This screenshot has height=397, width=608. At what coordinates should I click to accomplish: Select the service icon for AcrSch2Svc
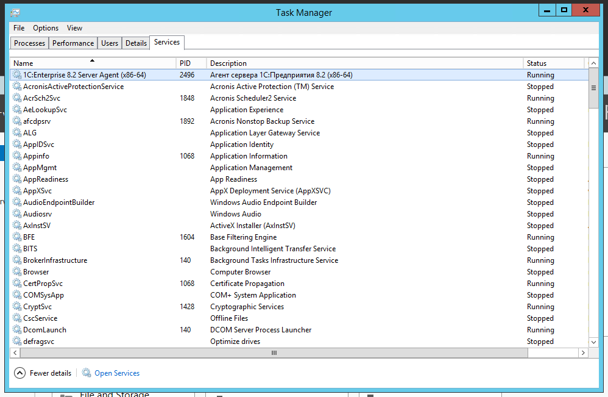pyautogui.click(x=16, y=98)
